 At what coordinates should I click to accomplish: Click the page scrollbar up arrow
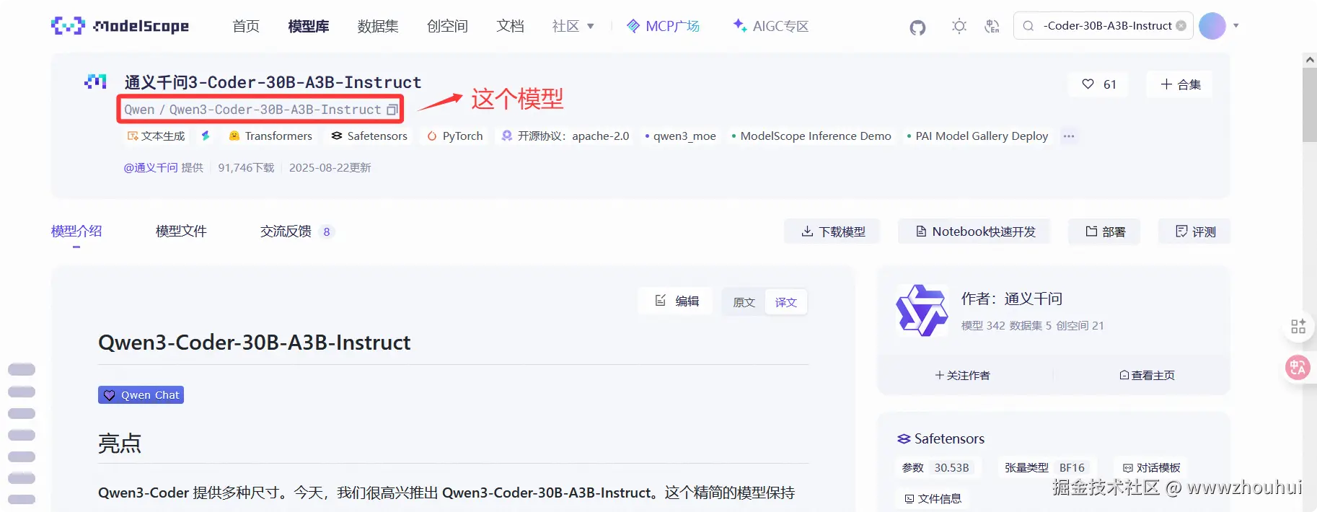1310,60
